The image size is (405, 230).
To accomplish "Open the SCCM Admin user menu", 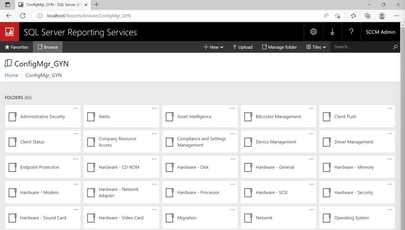I will point(380,32).
